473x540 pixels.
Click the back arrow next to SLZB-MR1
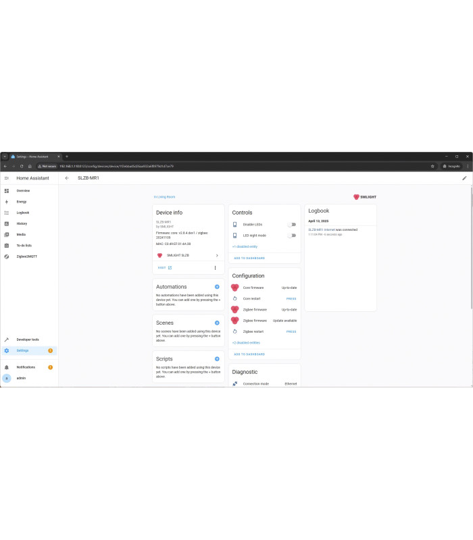pos(67,178)
